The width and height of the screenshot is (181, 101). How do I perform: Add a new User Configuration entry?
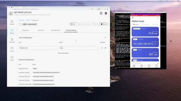pos(105,38)
